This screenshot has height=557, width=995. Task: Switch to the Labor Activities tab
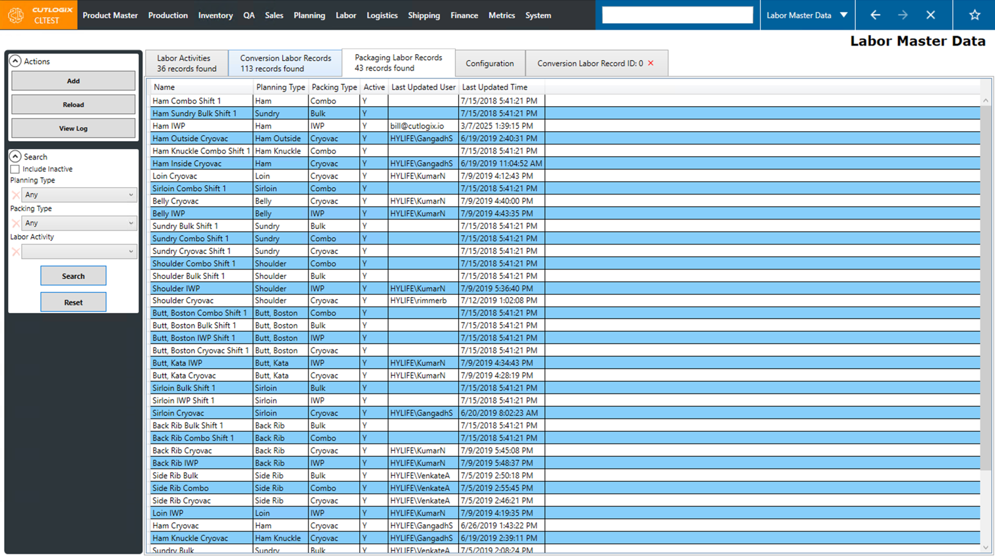click(187, 63)
